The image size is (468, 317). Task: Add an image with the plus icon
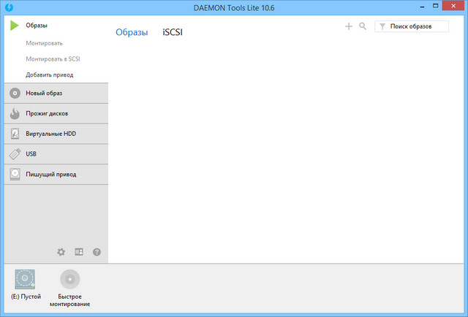tap(349, 26)
